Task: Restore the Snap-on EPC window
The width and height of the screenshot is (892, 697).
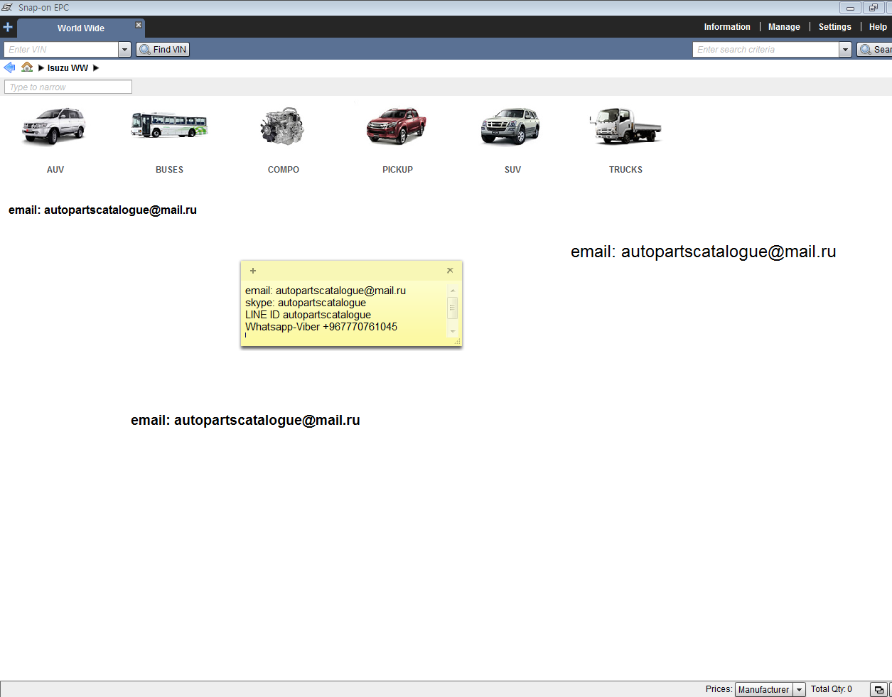Action: [873, 8]
